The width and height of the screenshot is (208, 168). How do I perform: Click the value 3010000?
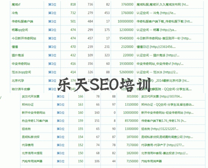tap(133, 97)
